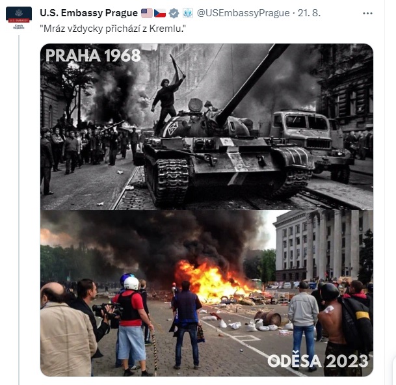The width and height of the screenshot is (396, 385).
Task: Click the Czech flag emoji
Action: coord(160,13)
